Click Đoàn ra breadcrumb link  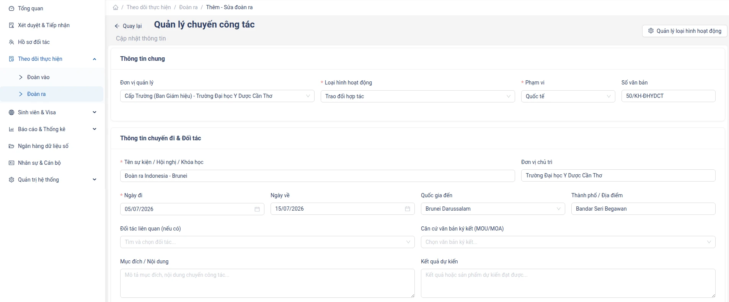pos(188,7)
